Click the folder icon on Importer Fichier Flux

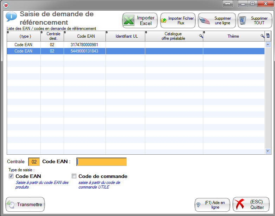coord(164,20)
